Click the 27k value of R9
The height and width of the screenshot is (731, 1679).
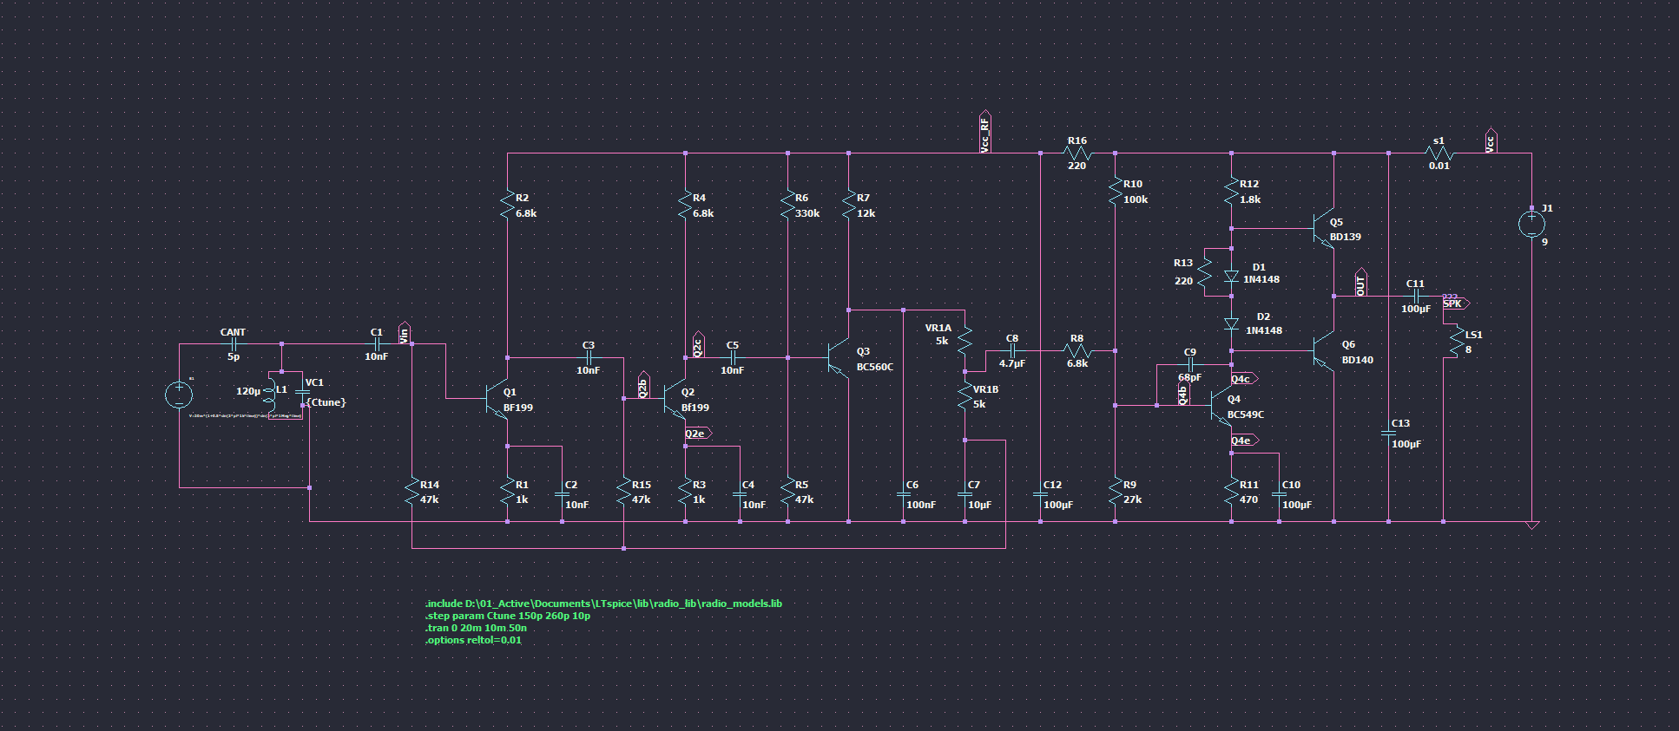[1133, 499]
